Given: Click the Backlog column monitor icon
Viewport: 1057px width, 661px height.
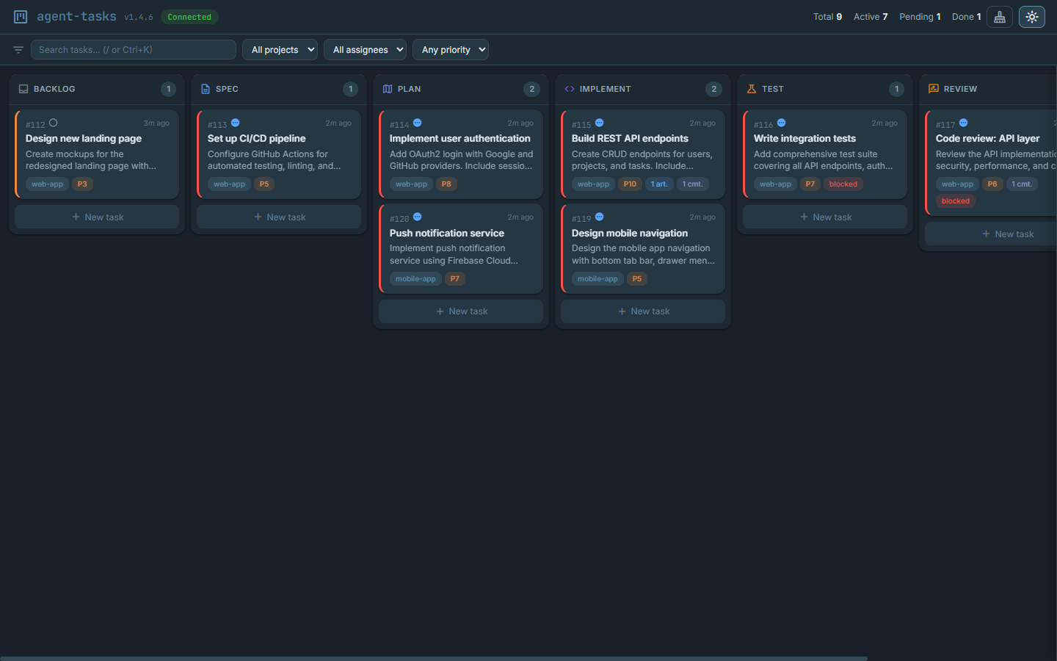Looking at the screenshot, I should (x=23, y=89).
